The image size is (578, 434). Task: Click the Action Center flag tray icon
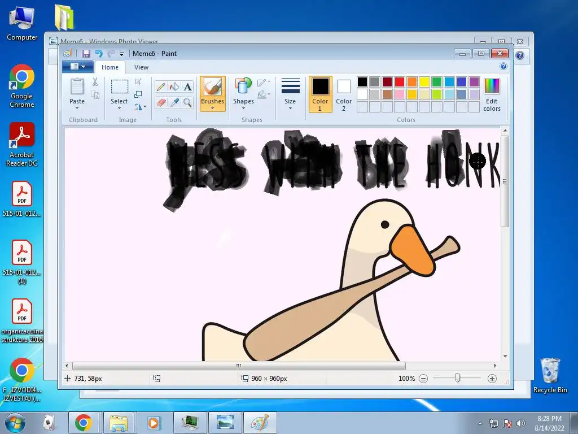coord(507,423)
